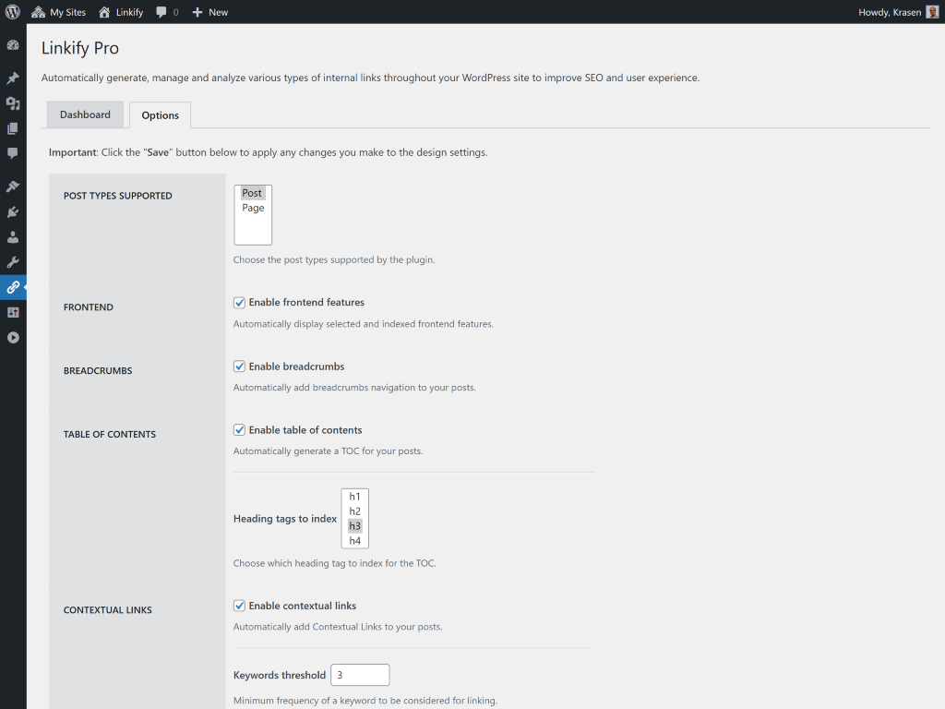Visit the Linkify site home link
Image resolution: width=945 pixels, height=709 pixels.
(x=121, y=12)
